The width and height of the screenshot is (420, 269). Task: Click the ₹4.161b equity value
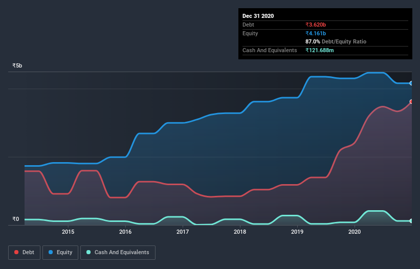coord(316,33)
